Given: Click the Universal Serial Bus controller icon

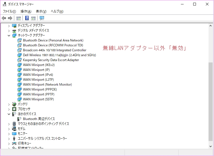Looking at the screenshot, I should [14, 139].
